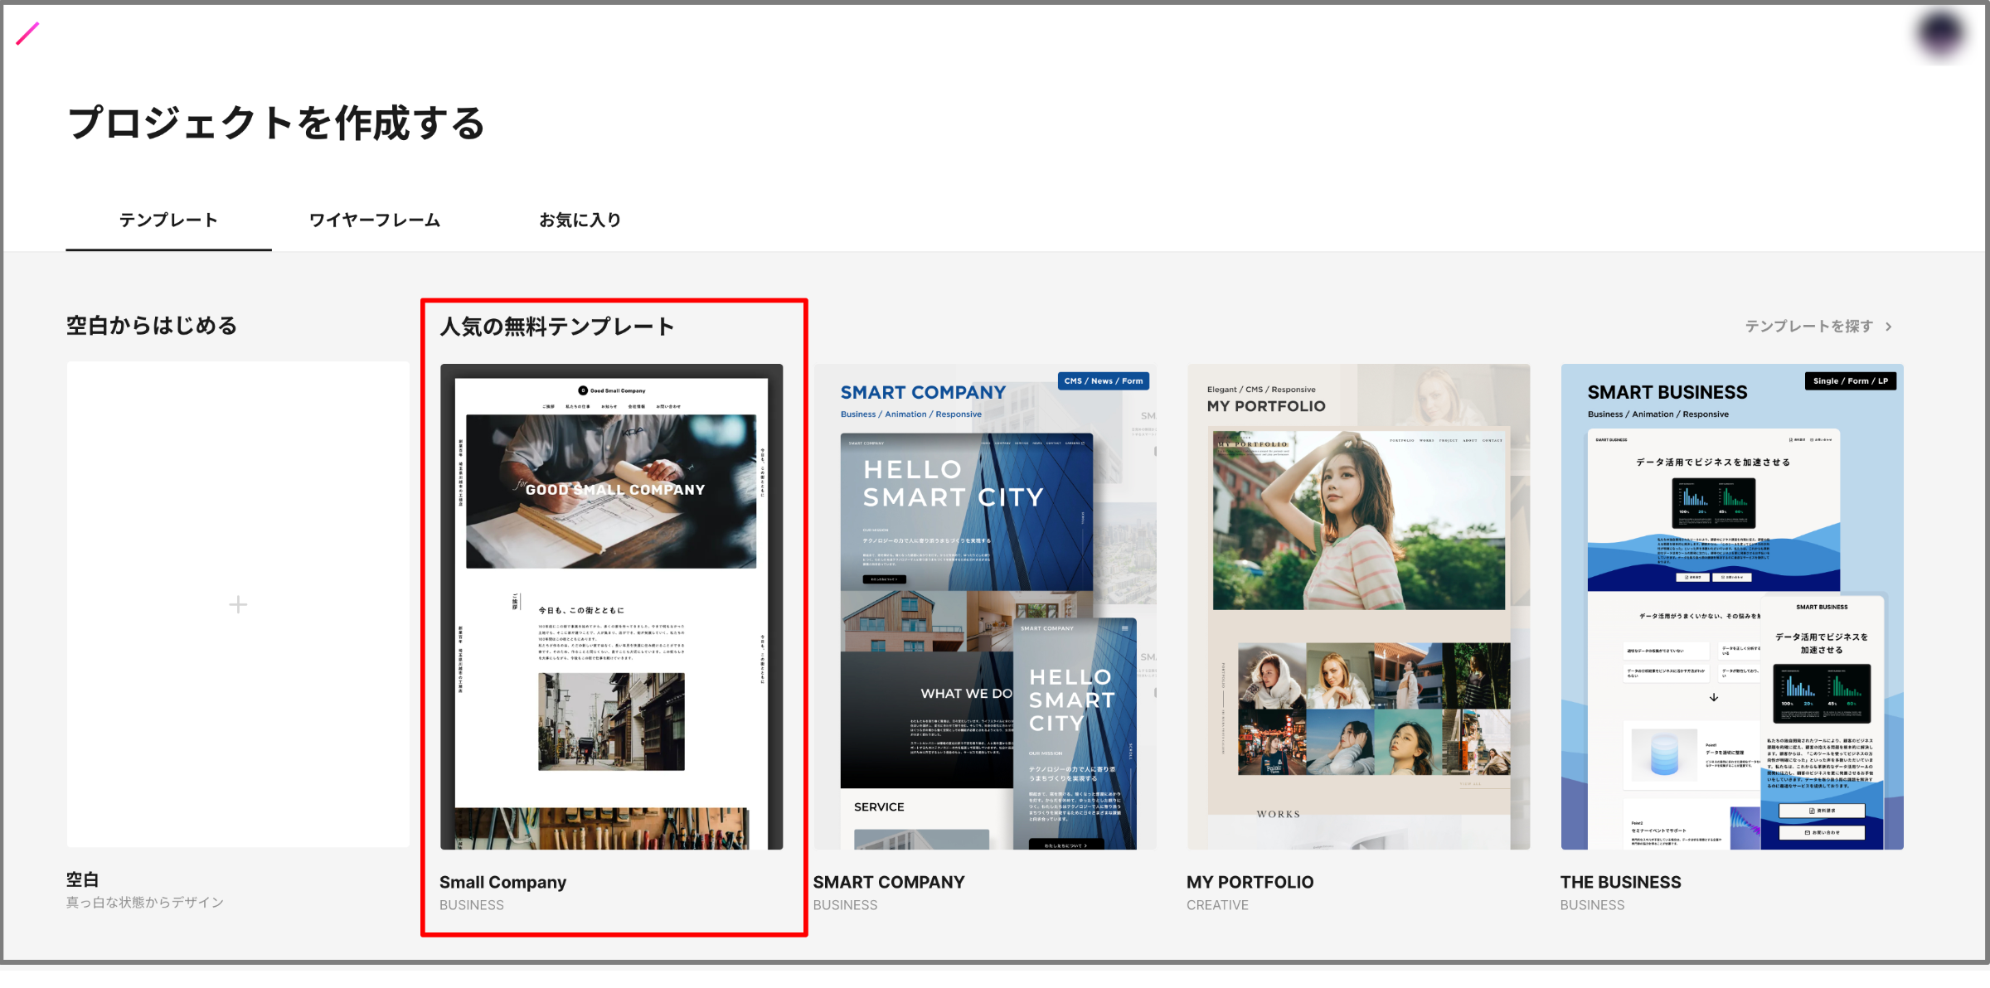This screenshot has width=1990, height=988.
Task: Click the BUSINESS category under Small Company
Action: (472, 905)
